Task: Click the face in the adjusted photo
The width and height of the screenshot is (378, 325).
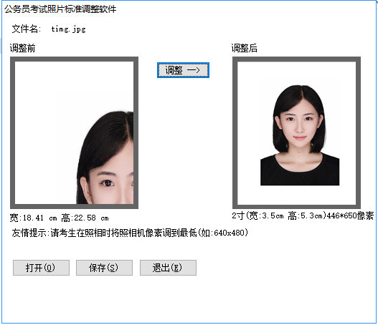Action: (299, 125)
